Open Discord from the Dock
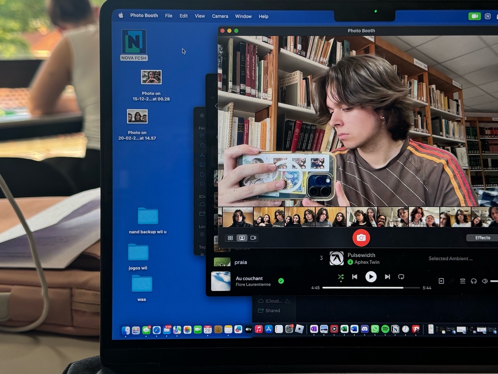The height and width of the screenshot is (374, 498). tap(364, 329)
